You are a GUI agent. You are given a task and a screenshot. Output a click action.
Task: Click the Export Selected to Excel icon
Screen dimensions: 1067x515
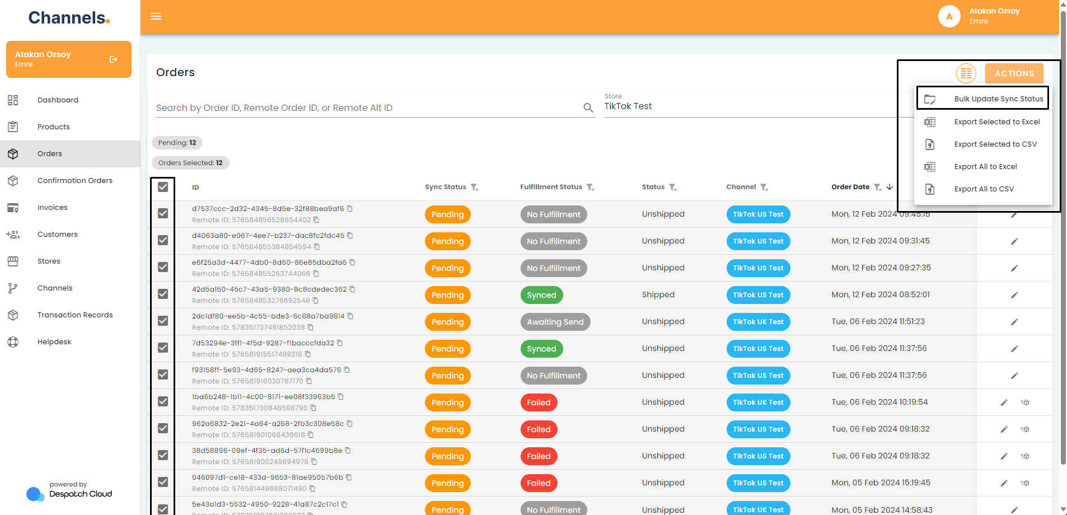930,122
